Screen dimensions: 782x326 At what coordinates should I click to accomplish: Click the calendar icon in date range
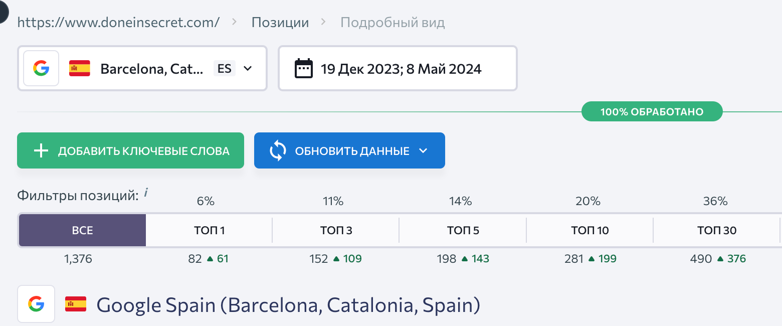(303, 68)
